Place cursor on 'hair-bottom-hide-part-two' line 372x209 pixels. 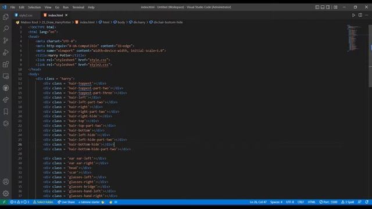(x=87, y=149)
